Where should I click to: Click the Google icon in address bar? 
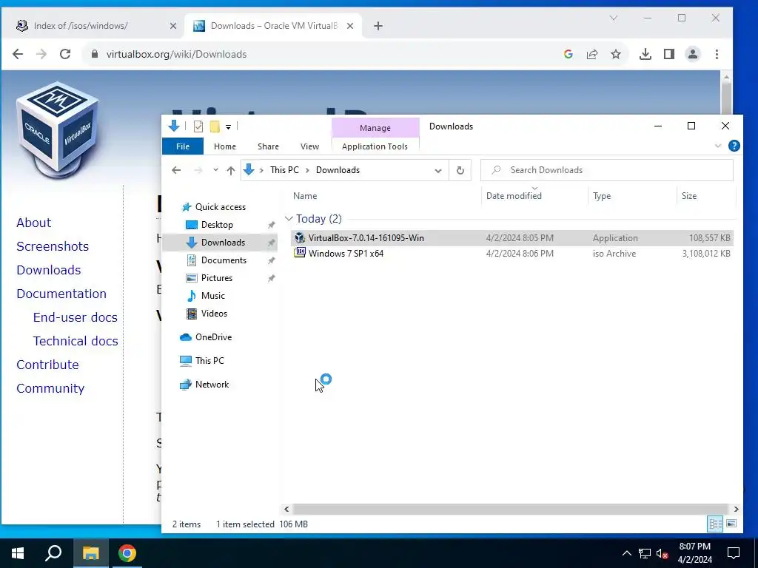click(x=568, y=54)
